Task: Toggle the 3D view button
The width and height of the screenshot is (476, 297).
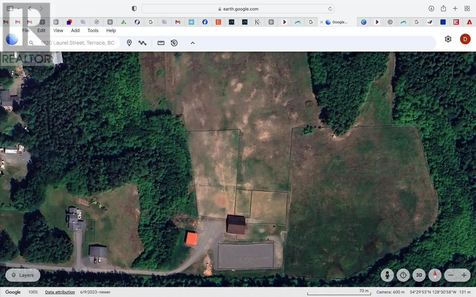Action: [x=419, y=275]
